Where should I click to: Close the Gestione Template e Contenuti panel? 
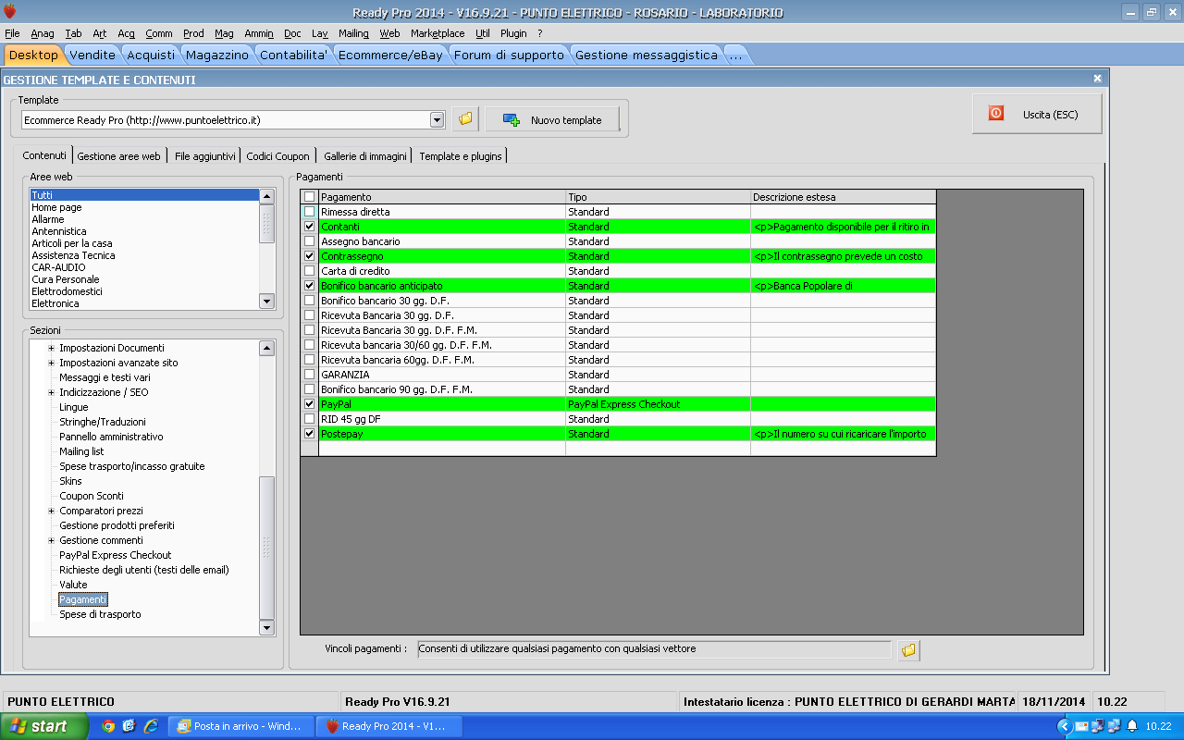tap(1097, 80)
